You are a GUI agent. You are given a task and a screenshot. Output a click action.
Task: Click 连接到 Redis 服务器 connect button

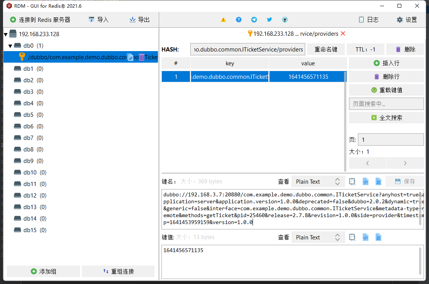coord(40,20)
